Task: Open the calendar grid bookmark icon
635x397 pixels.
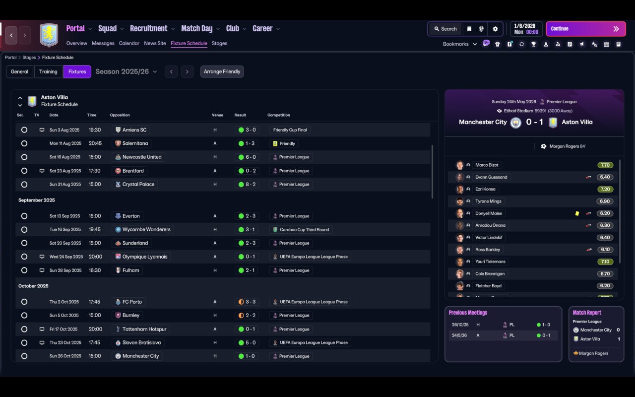Action: click(x=606, y=44)
